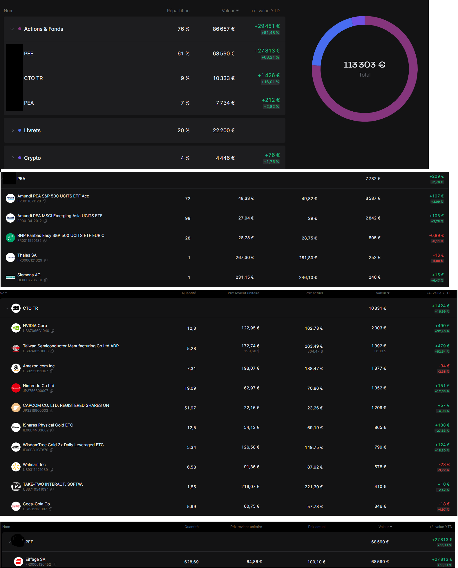Copy the Siemens AG ISIN code
Viewport: 458px width, 568px height.
click(x=46, y=280)
